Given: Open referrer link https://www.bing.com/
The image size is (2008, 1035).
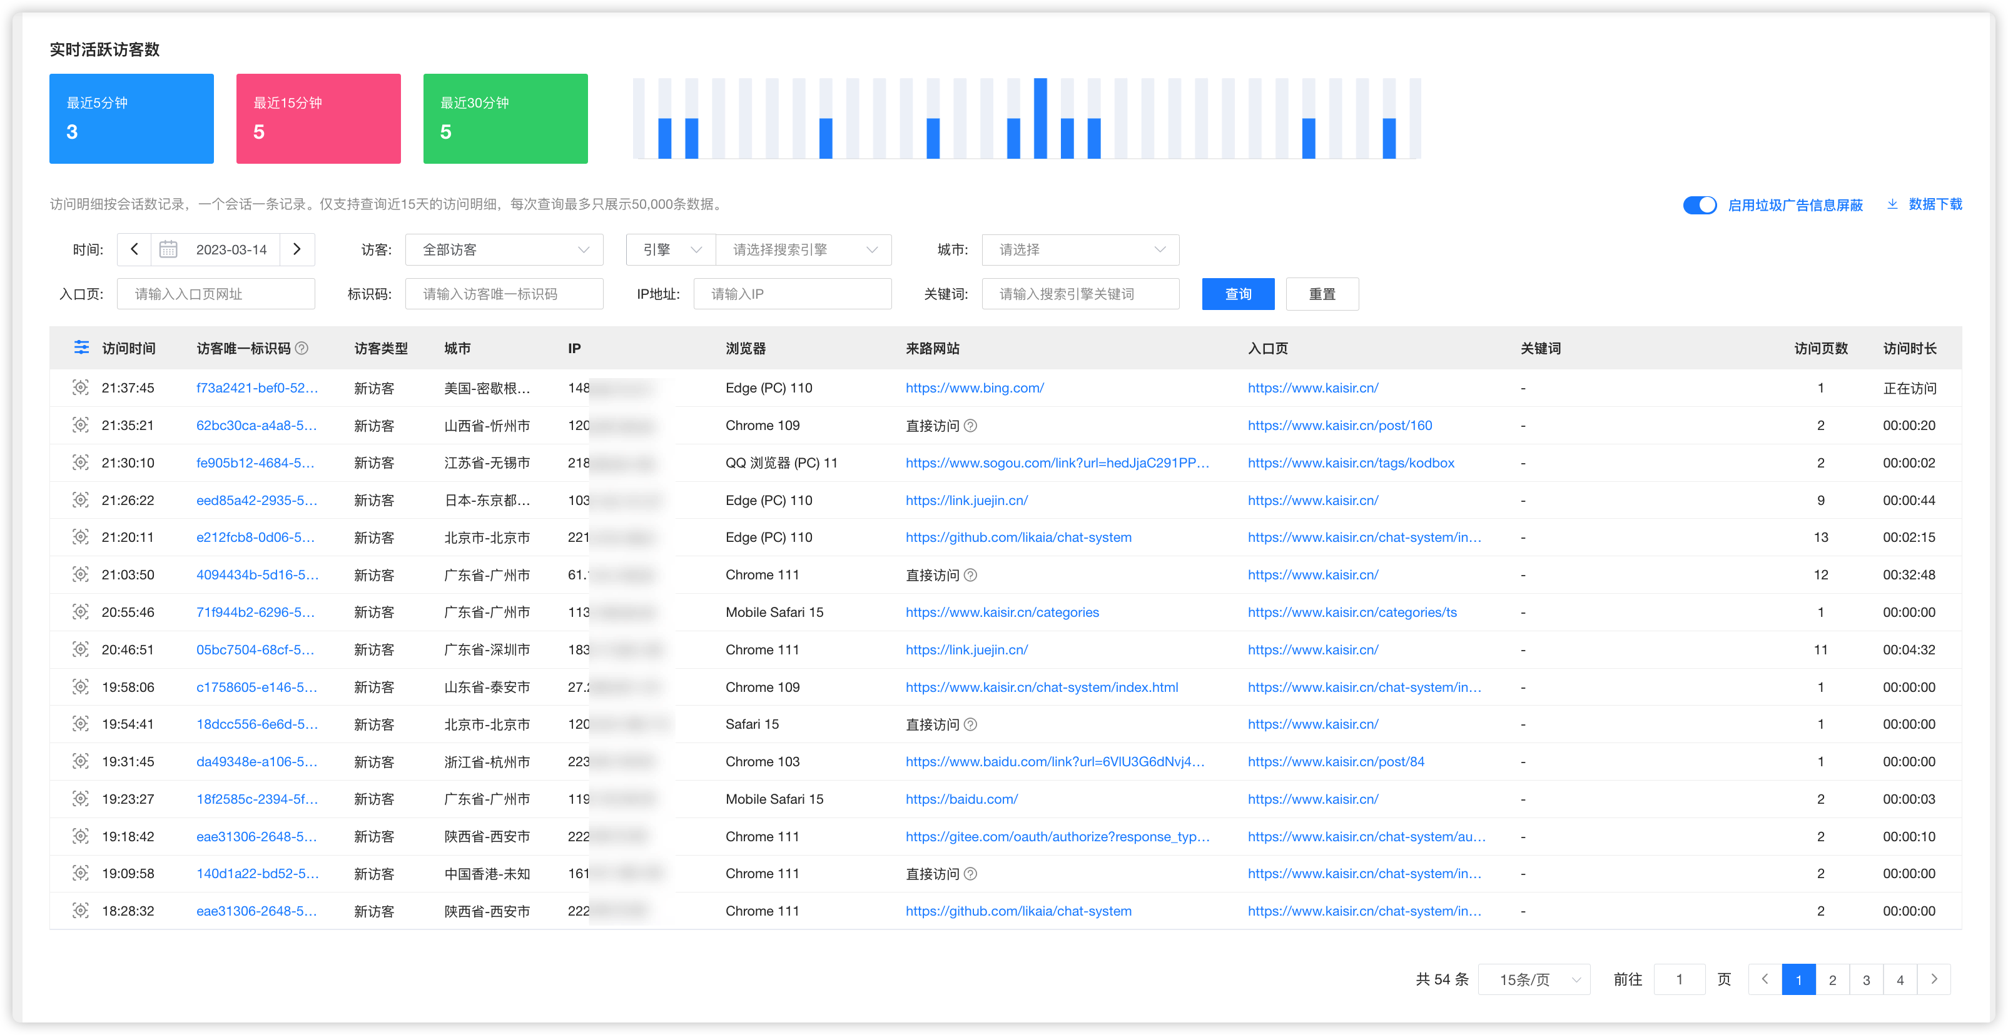Looking at the screenshot, I should coord(975,388).
